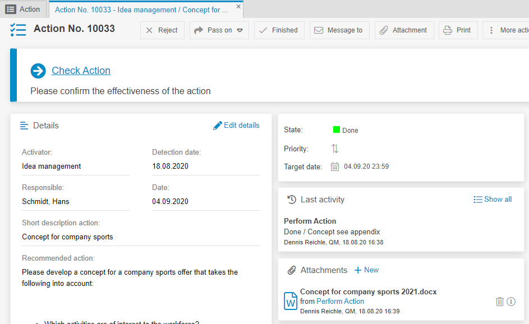Click Edit details link
Image resolution: width=529 pixels, height=324 pixels.
pyautogui.click(x=236, y=126)
